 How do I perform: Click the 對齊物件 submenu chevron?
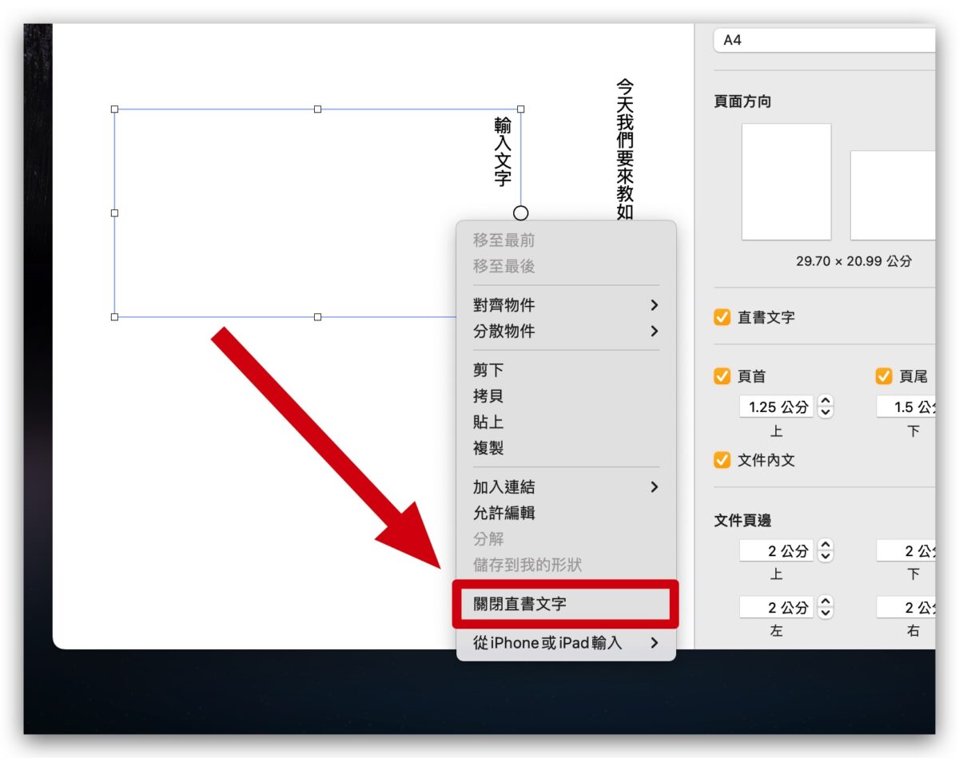[655, 305]
